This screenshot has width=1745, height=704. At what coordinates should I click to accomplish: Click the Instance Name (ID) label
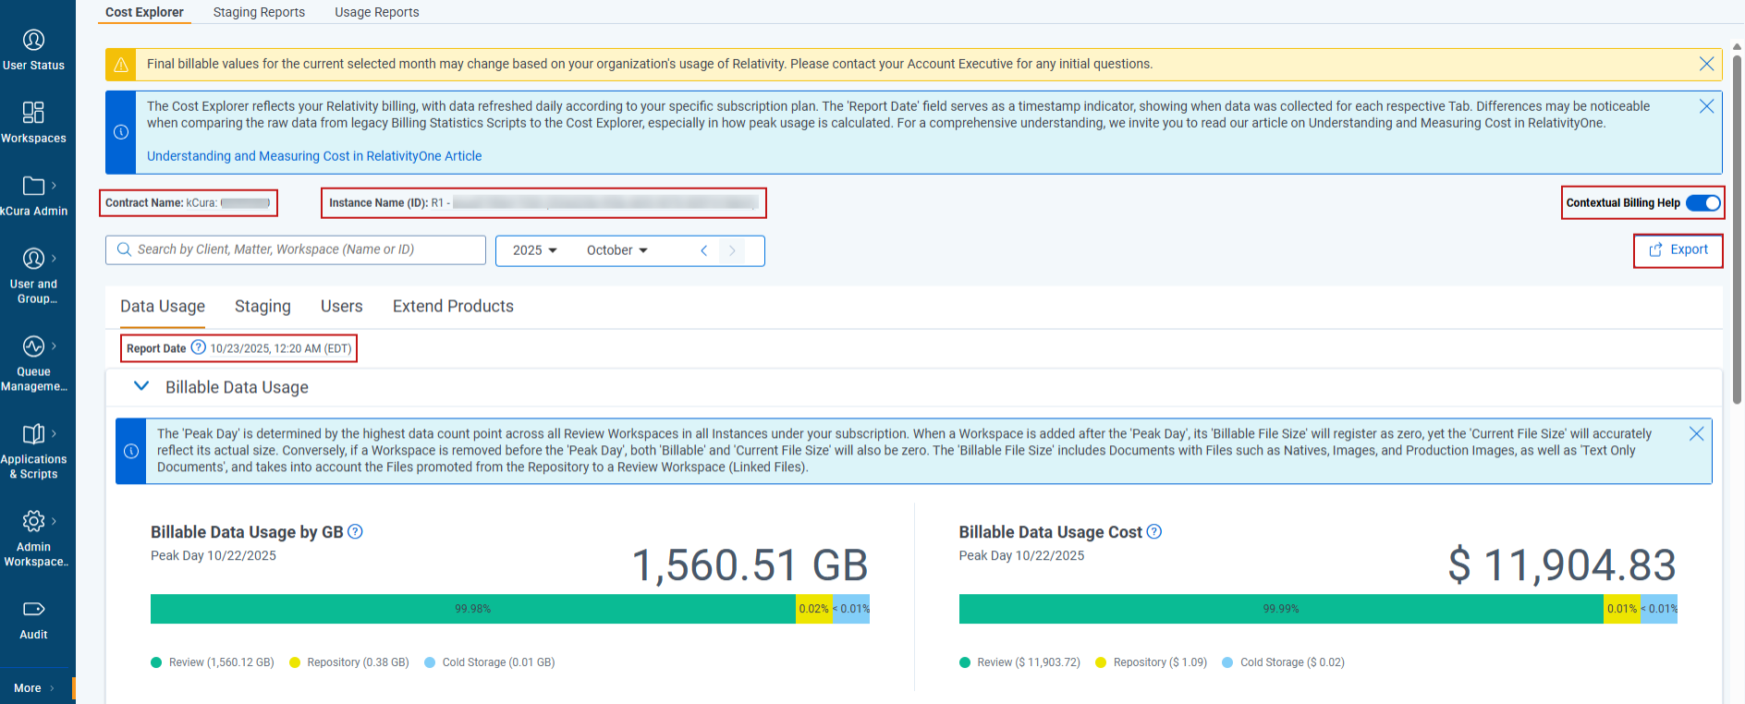(x=378, y=203)
